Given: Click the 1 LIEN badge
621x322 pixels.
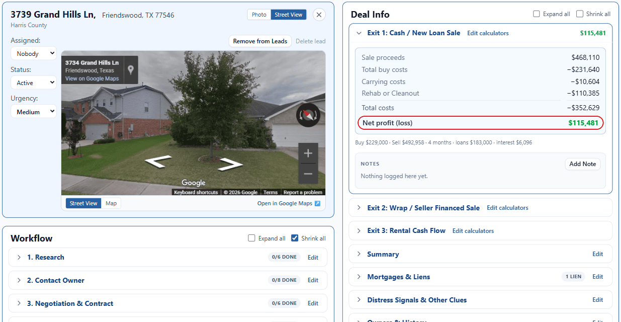Looking at the screenshot, I should click(573, 277).
